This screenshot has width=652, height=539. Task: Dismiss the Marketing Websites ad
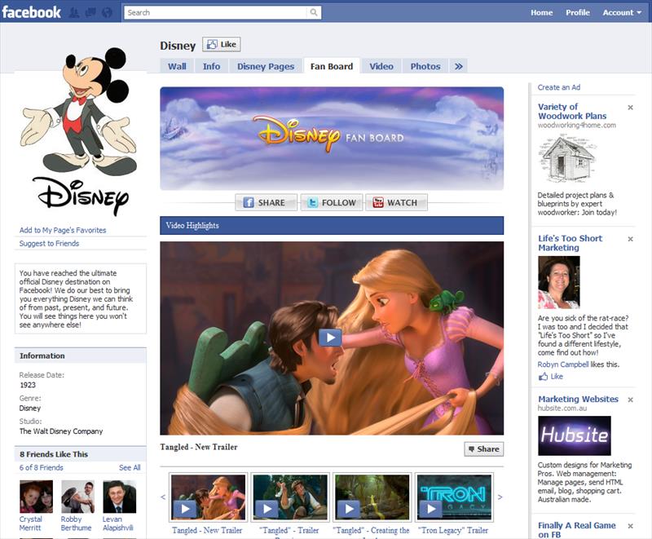(x=630, y=400)
